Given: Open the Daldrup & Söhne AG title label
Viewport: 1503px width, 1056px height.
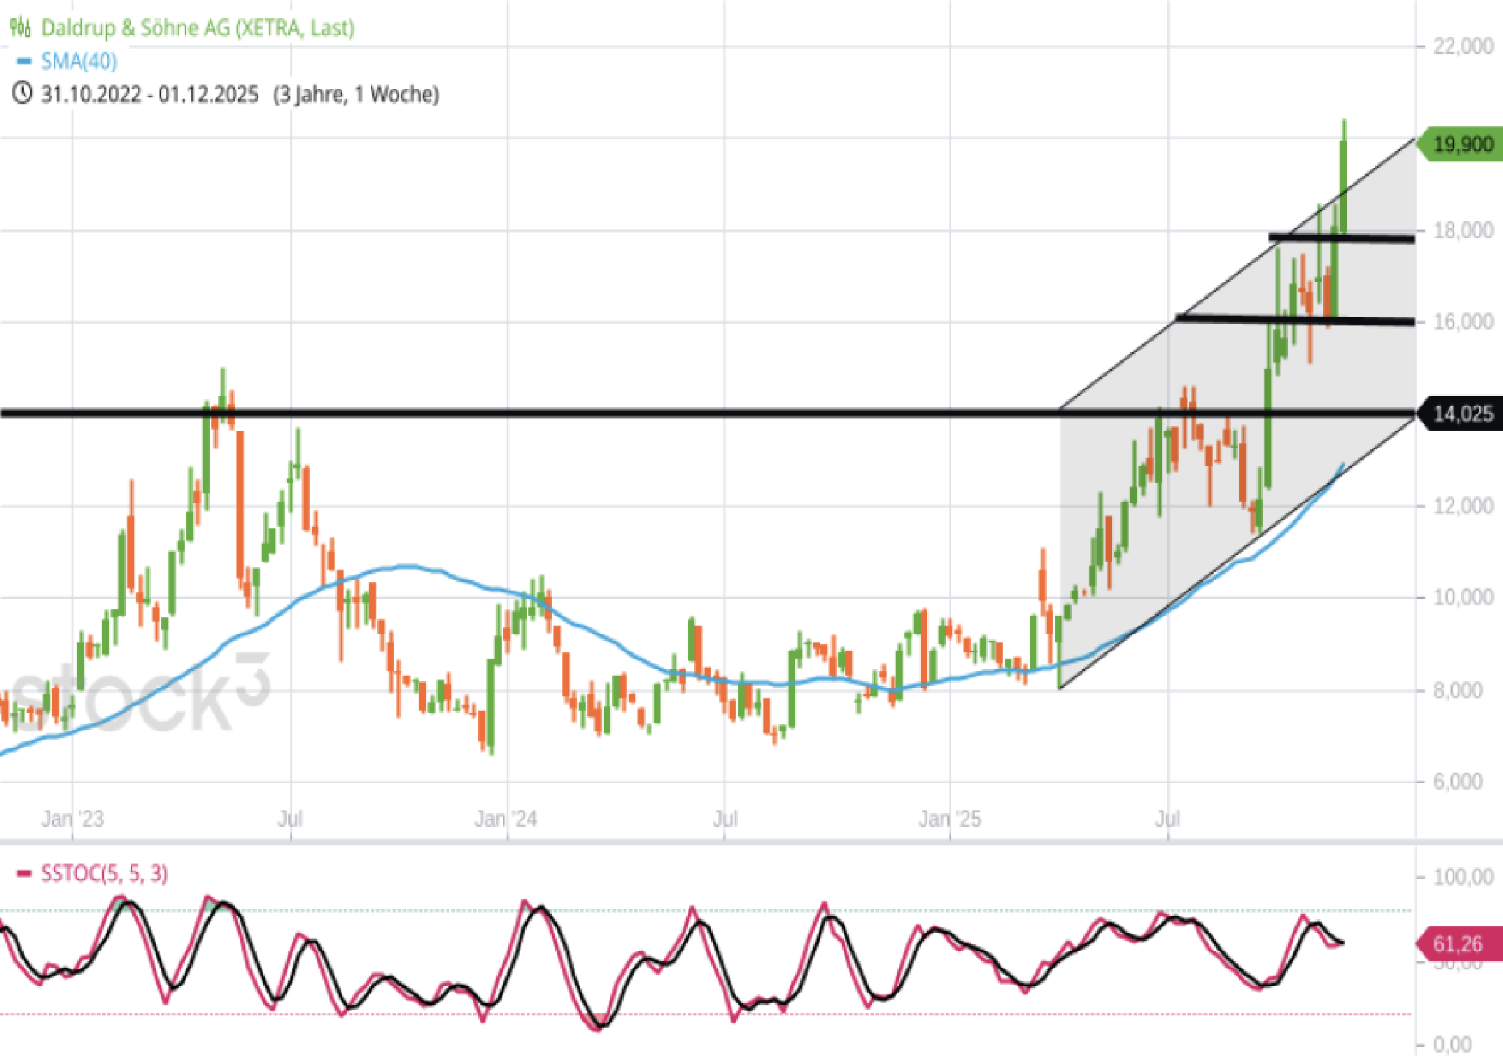Looking at the screenshot, I should (x=198, y=28).
